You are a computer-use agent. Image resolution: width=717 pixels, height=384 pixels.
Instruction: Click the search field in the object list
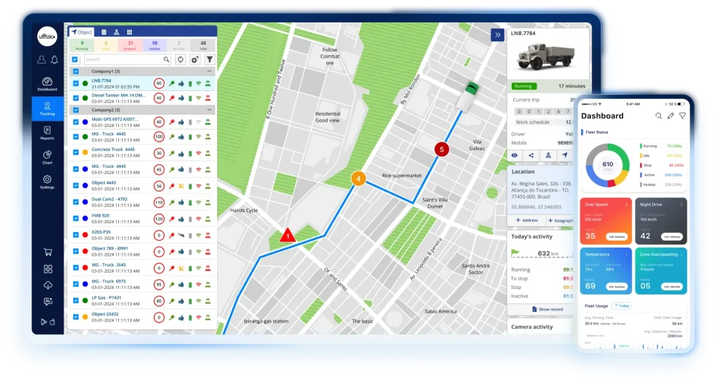point(126,59)
